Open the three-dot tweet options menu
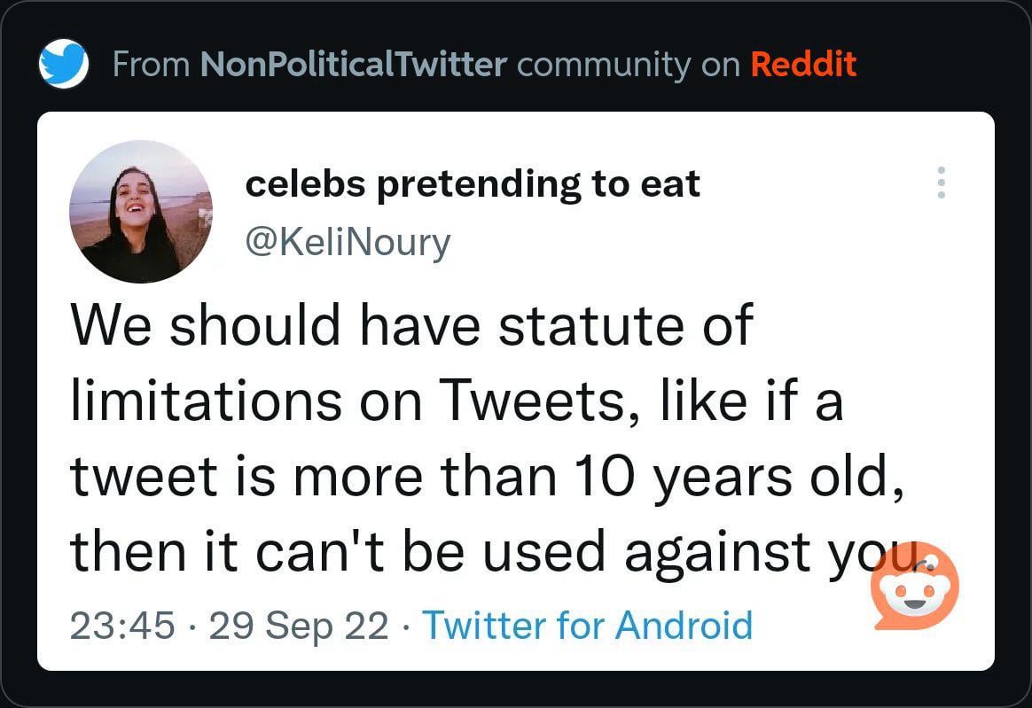 (942, 183)
